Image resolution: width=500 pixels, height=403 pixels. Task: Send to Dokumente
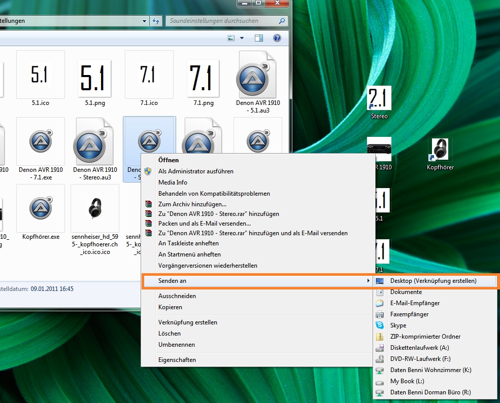click(x=435, y=292)
